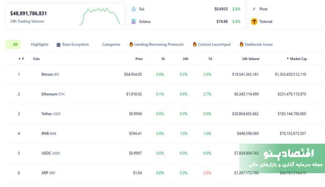
Task: Open the Tether USDT coin page
Action: 51,113
